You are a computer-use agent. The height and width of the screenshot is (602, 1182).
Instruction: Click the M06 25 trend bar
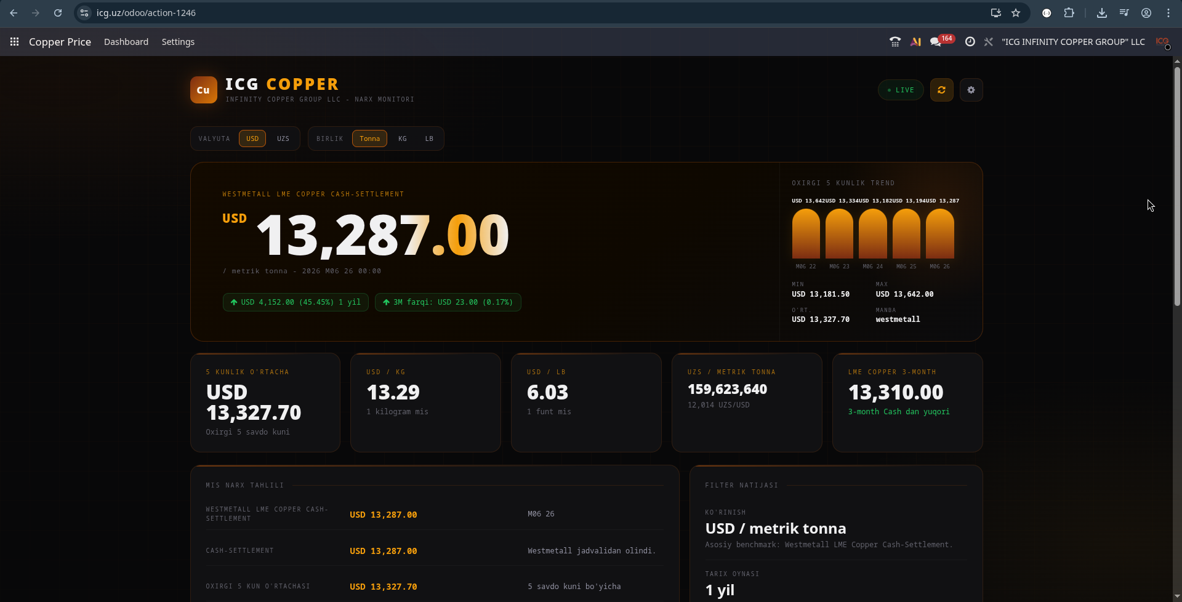(x=906, y=233)
